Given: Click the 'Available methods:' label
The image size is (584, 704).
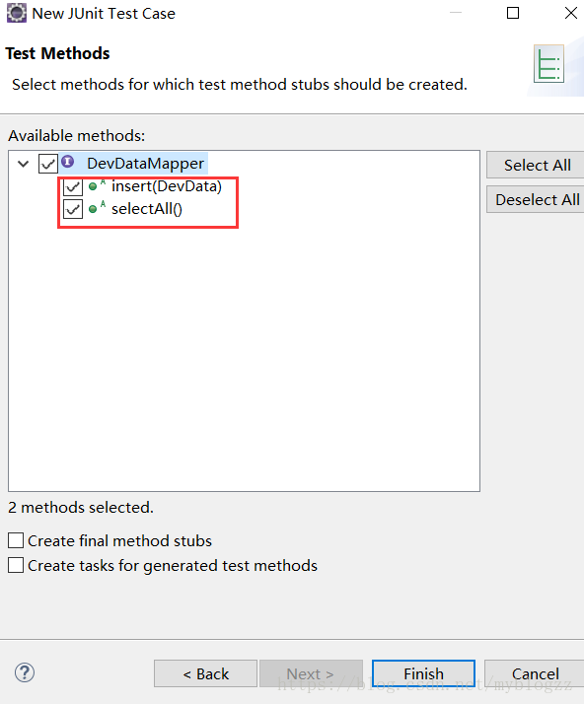Looking at the screenshot, I should tap(76, 136).
